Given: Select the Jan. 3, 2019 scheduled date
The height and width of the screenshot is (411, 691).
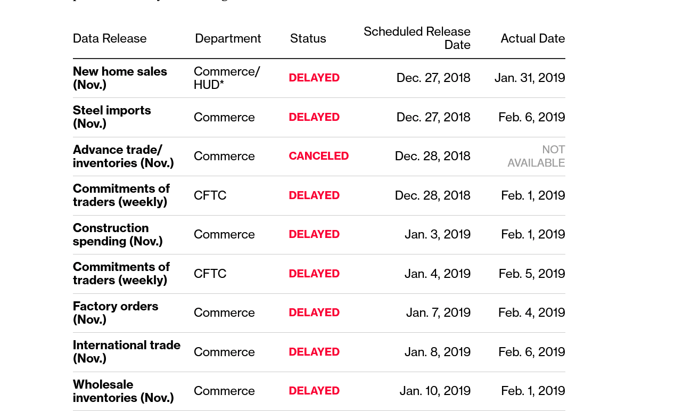Looking at the screenshot, I should point(438,234).
